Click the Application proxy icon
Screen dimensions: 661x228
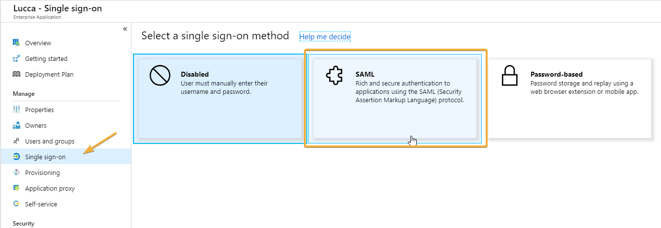(16, 188)
